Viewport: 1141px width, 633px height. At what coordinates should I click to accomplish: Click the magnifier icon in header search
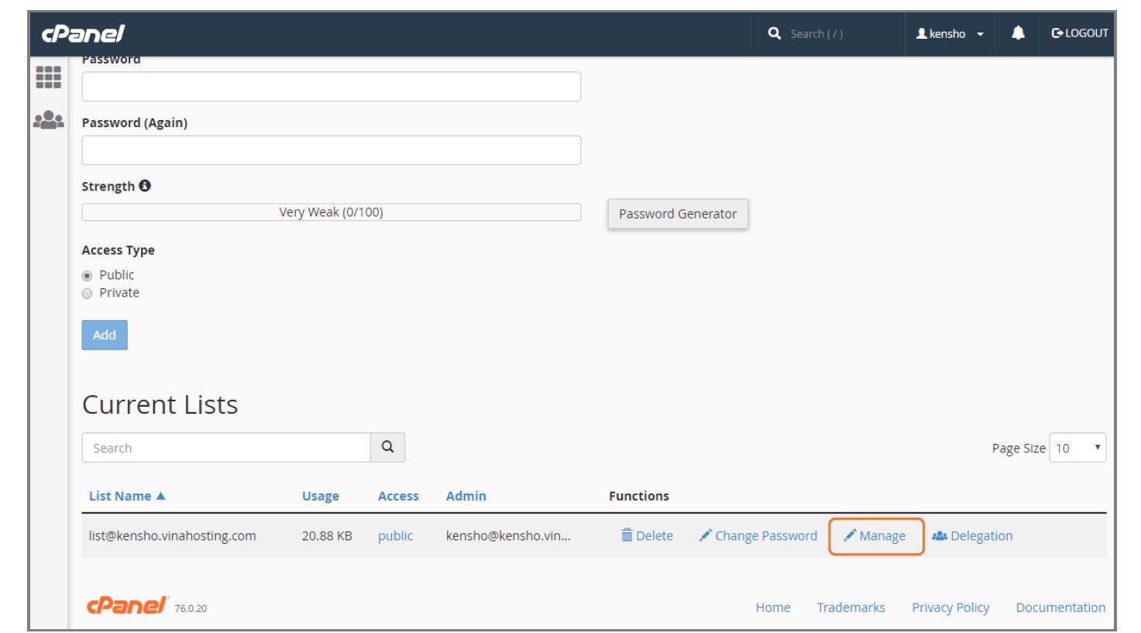coord(774,33)
